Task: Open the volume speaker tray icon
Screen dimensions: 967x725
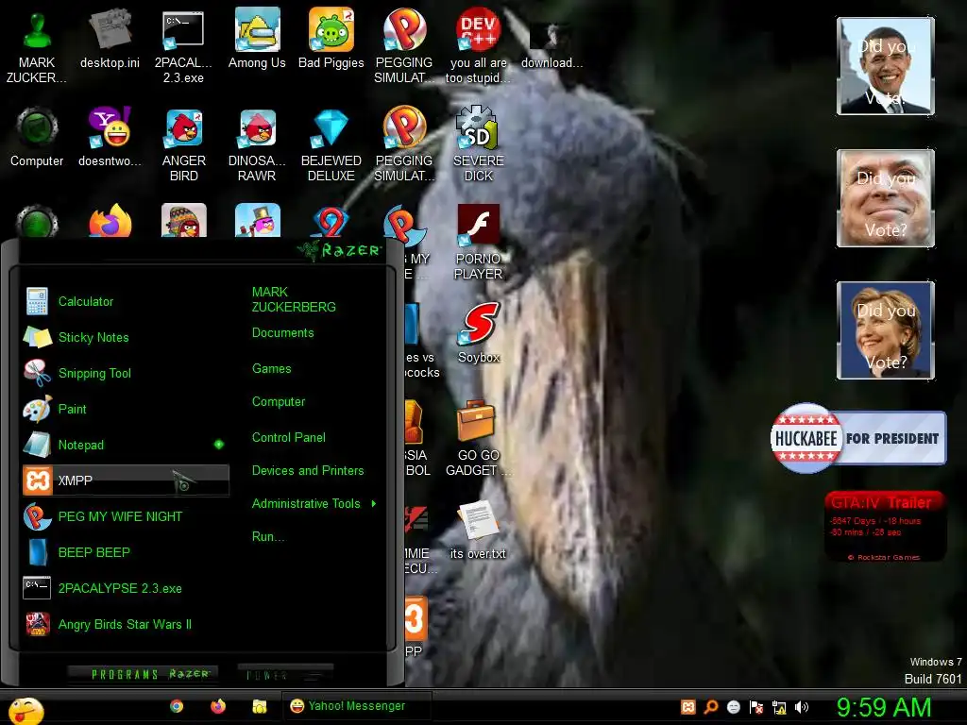Action: pos(802,707)
